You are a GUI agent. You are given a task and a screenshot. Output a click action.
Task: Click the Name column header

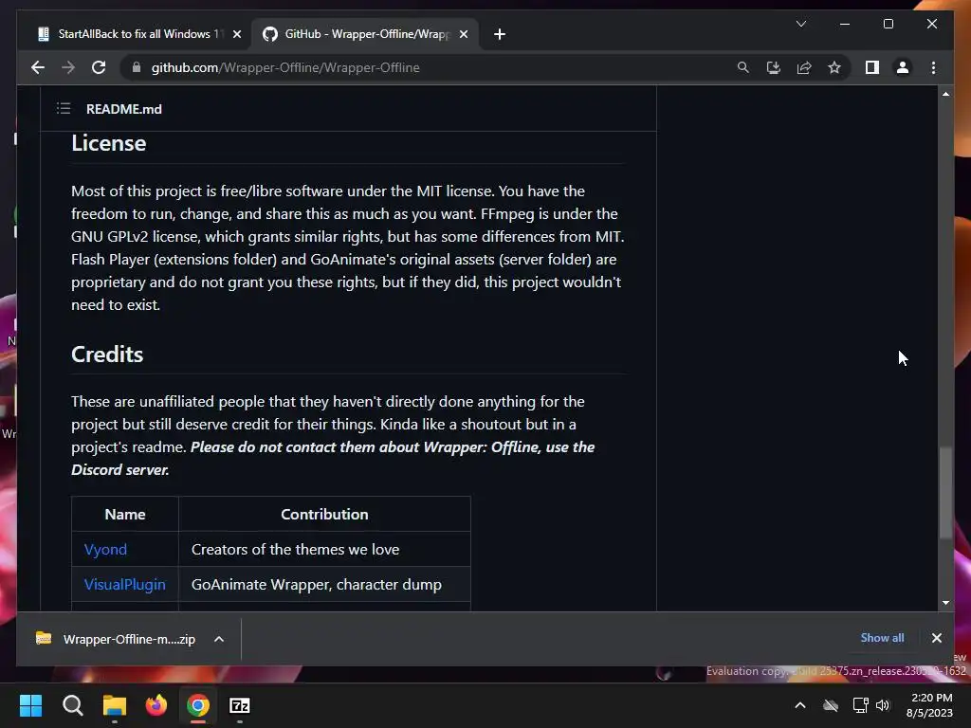[x=125, y=514]
